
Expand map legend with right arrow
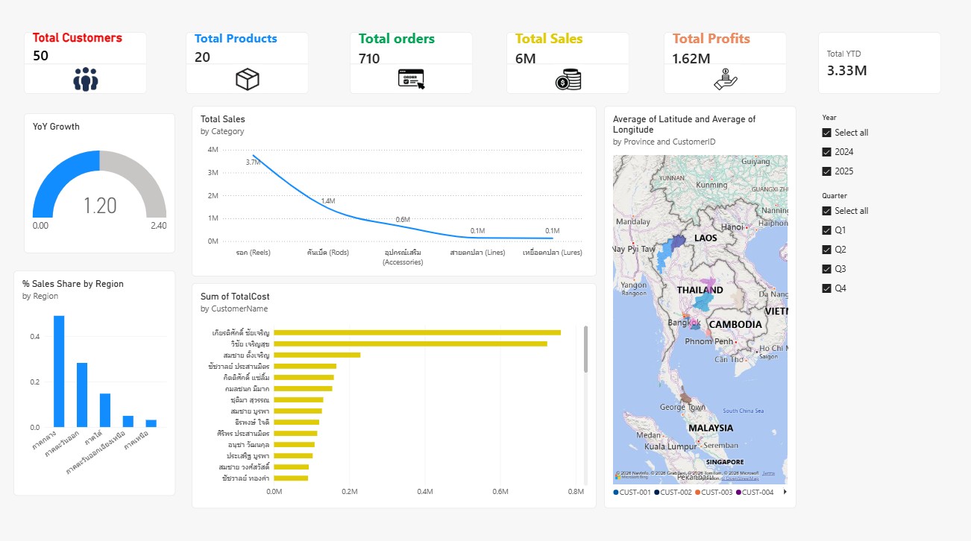point(785,492)
